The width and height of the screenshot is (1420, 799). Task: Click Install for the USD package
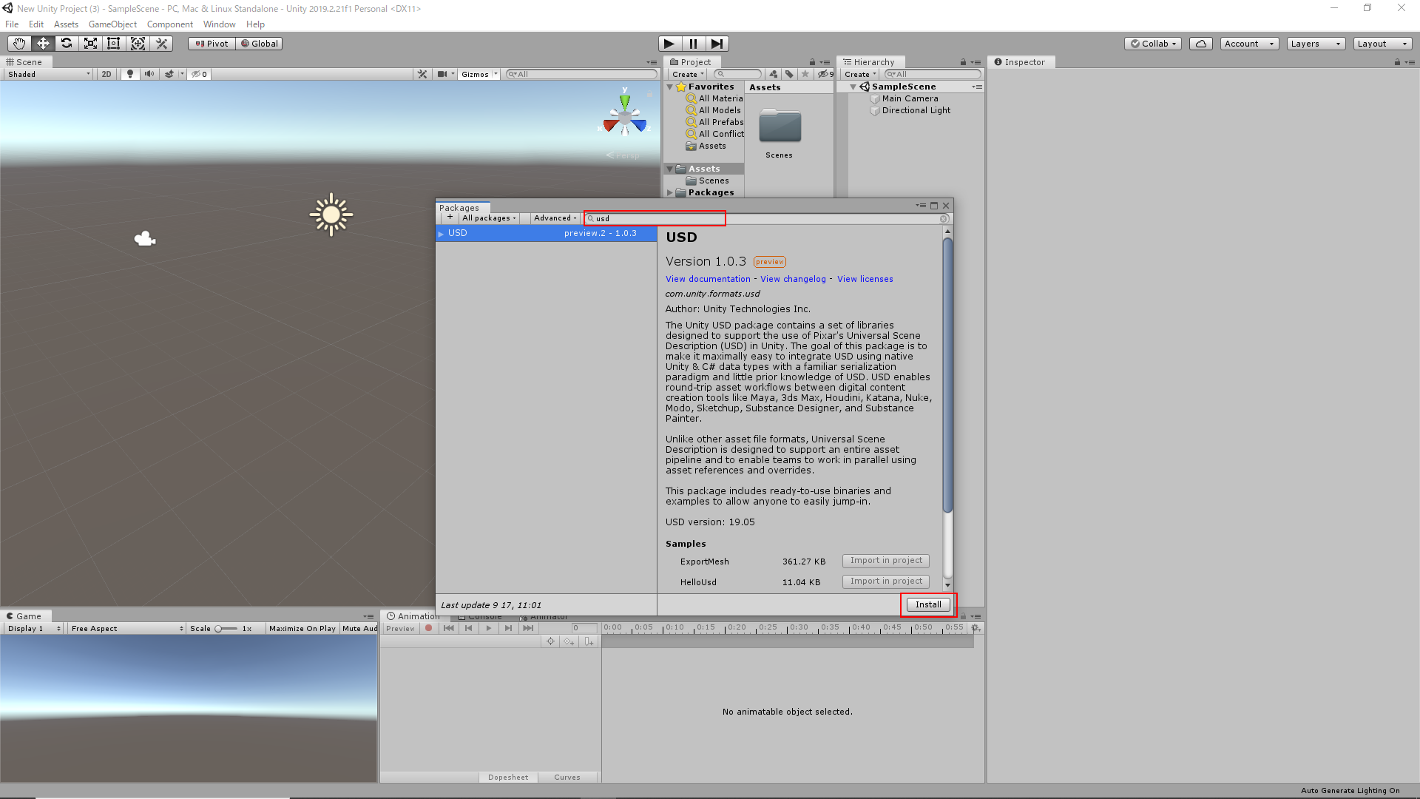click(928, 604)
